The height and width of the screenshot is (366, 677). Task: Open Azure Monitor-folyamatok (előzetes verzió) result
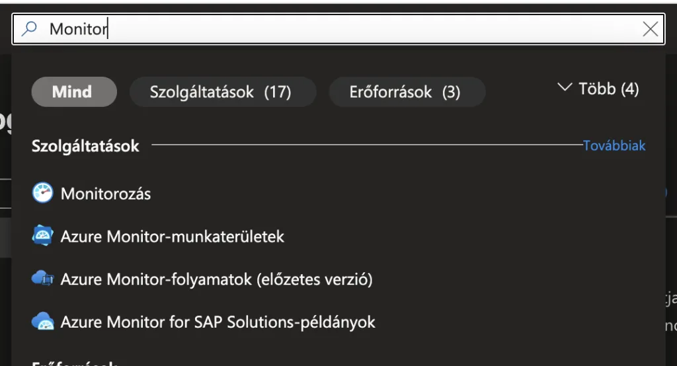[x=217, y=279]
